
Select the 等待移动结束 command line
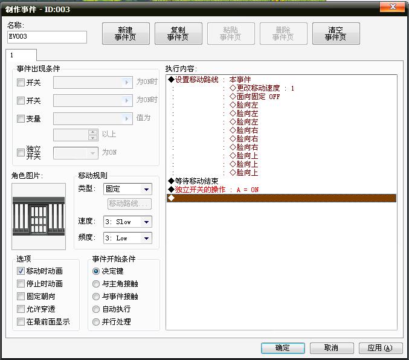pyautogui.click(x=282, y=181)
